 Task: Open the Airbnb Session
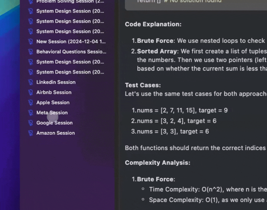pyautogui.click(x=54, y=92)
